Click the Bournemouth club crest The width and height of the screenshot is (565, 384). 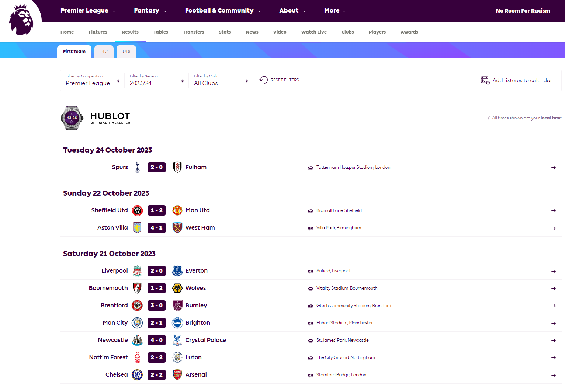(x=137, y=288)
